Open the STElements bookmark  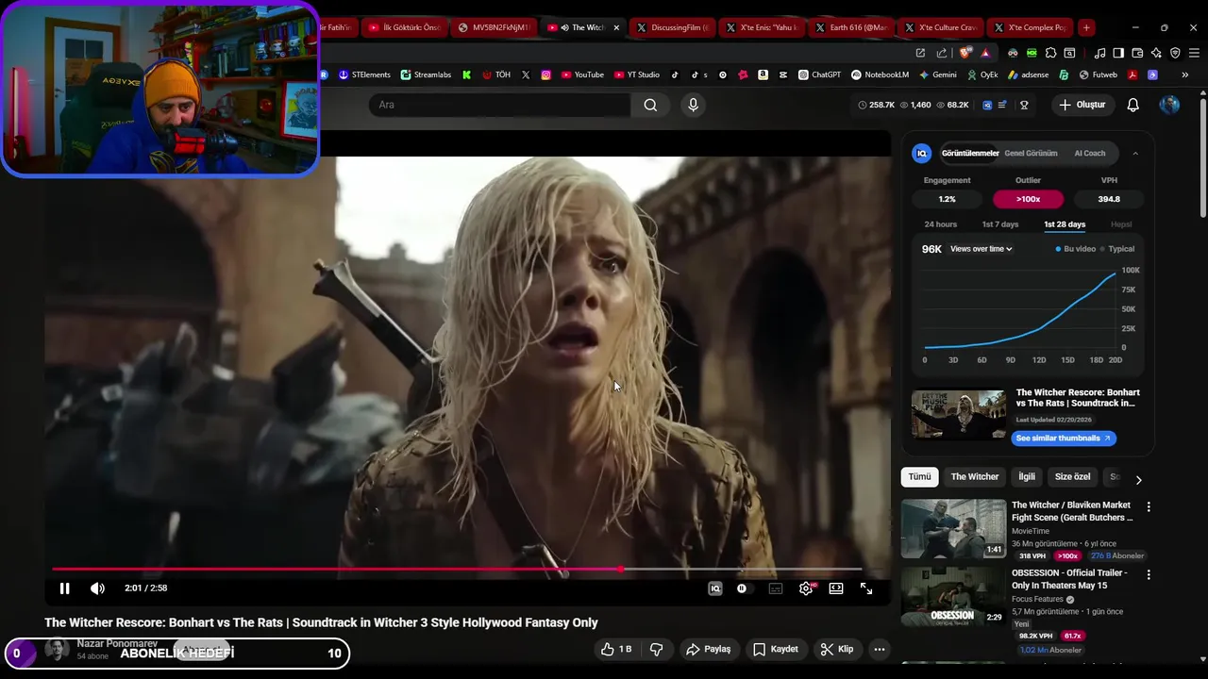364,75
